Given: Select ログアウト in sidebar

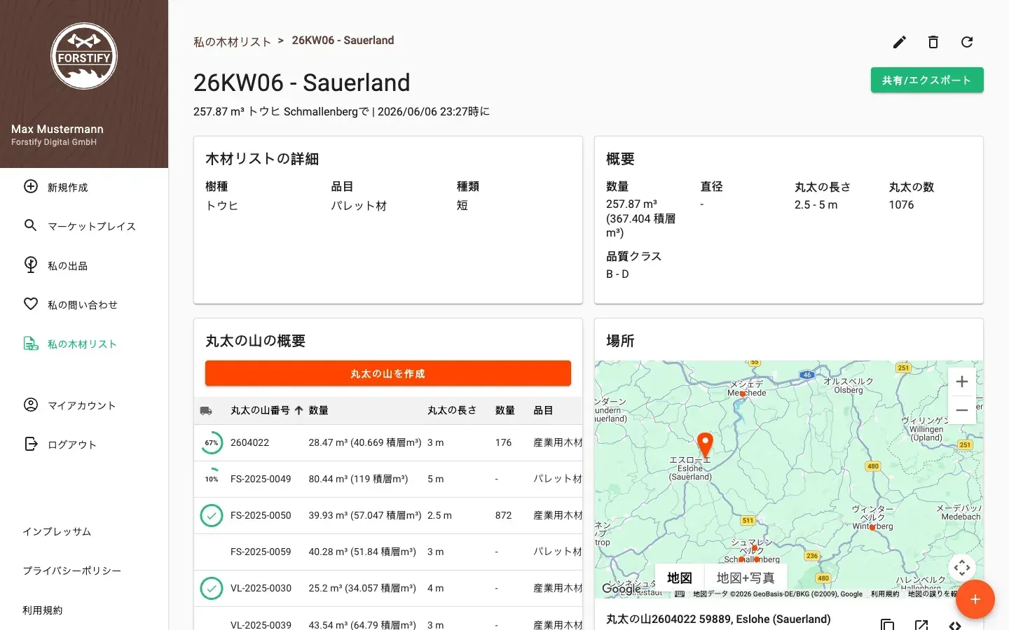Looking at the screenshot, I should pyautogui.click(x=84, y=444).
